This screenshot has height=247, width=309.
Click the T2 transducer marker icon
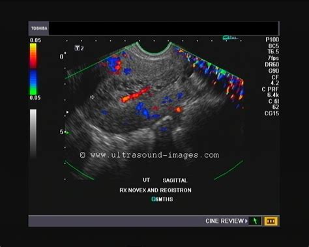tap(79, 48)
